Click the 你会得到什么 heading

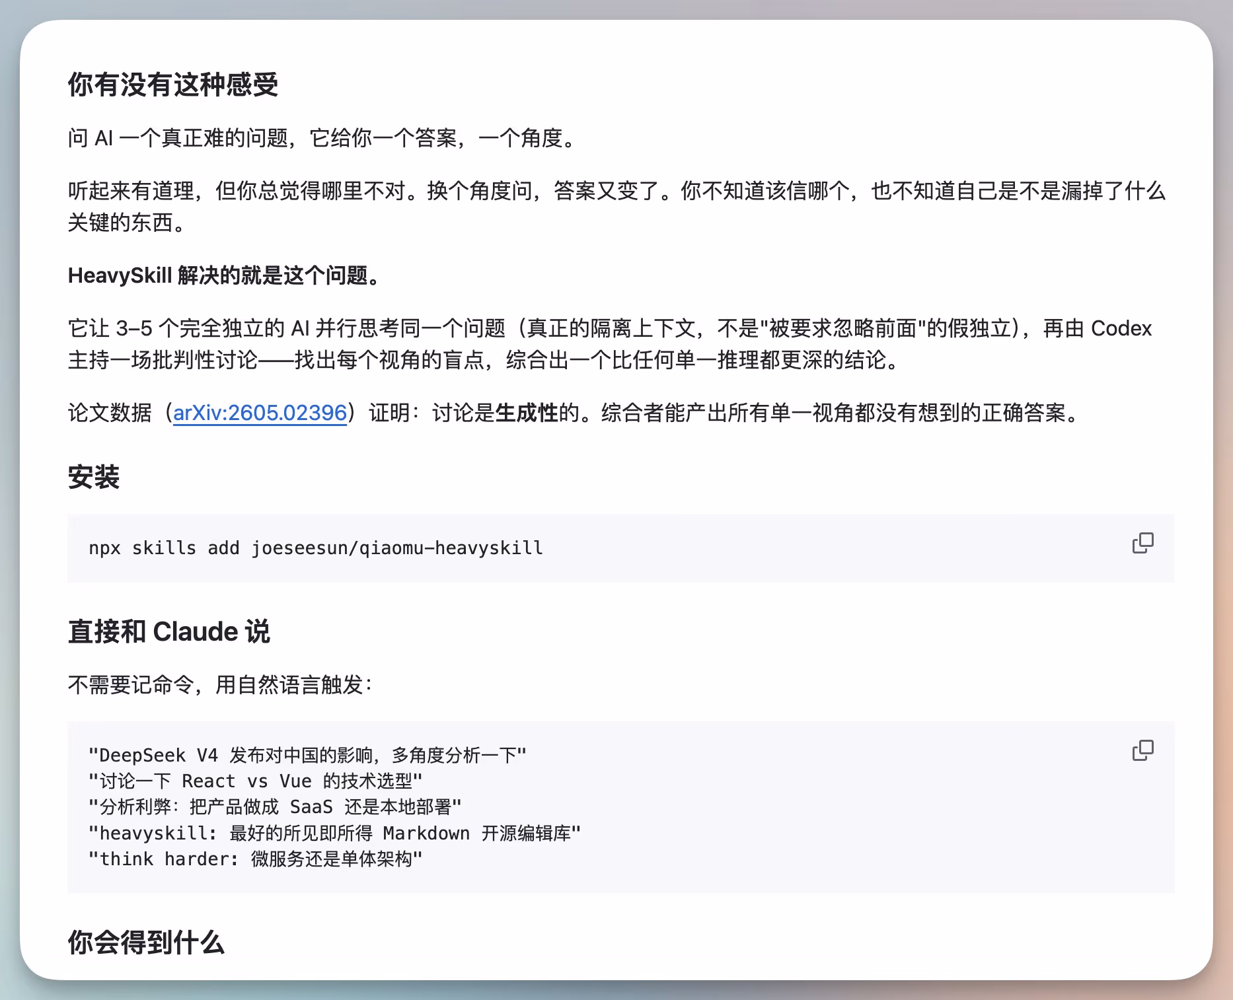(146, 942)
